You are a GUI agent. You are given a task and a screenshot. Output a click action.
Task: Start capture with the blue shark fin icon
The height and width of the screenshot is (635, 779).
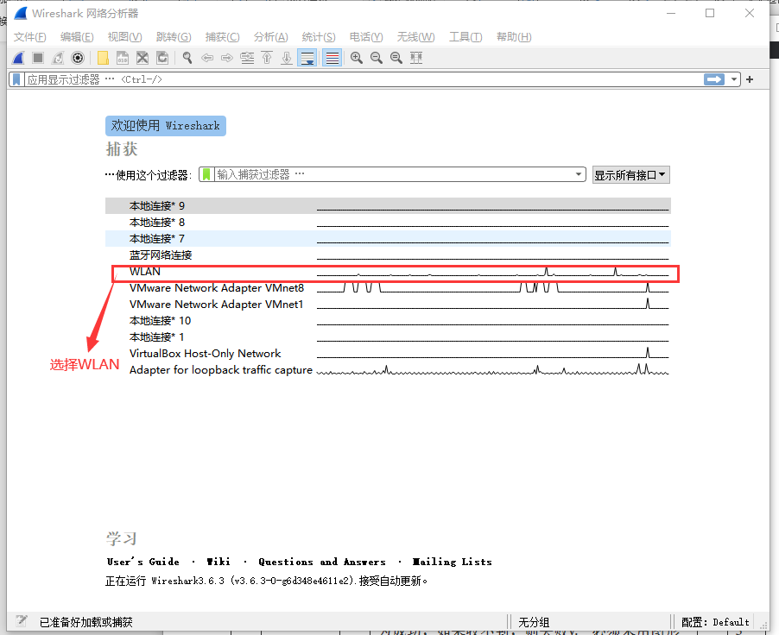click(18, 58)
